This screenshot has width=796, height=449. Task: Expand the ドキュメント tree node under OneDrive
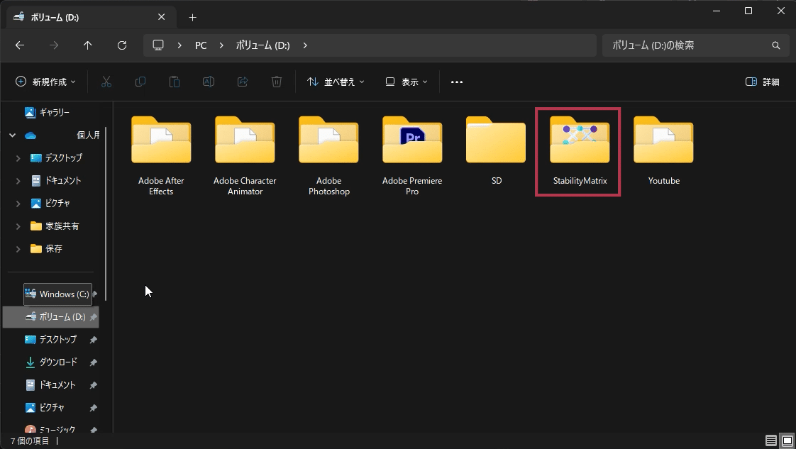click(x=18, y=181)
